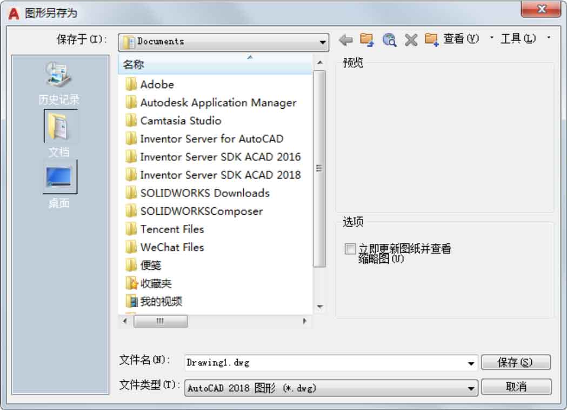Go up one folder level icon
Viewport: 567px width, 410px height.
coord(366,39)
